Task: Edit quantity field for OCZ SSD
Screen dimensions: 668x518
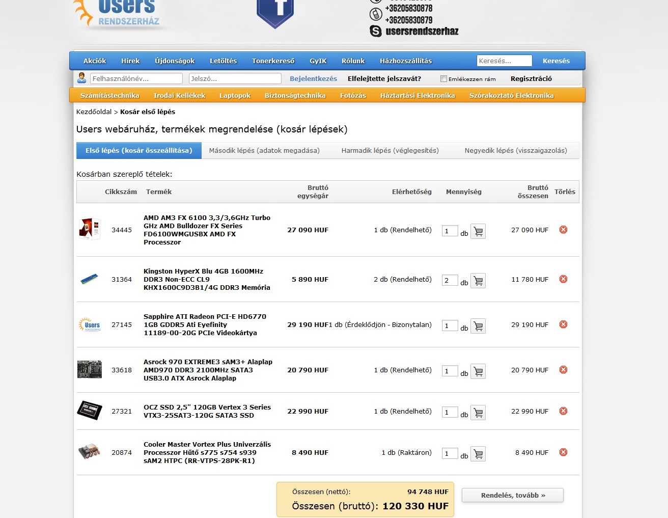Action: (450, 412)
